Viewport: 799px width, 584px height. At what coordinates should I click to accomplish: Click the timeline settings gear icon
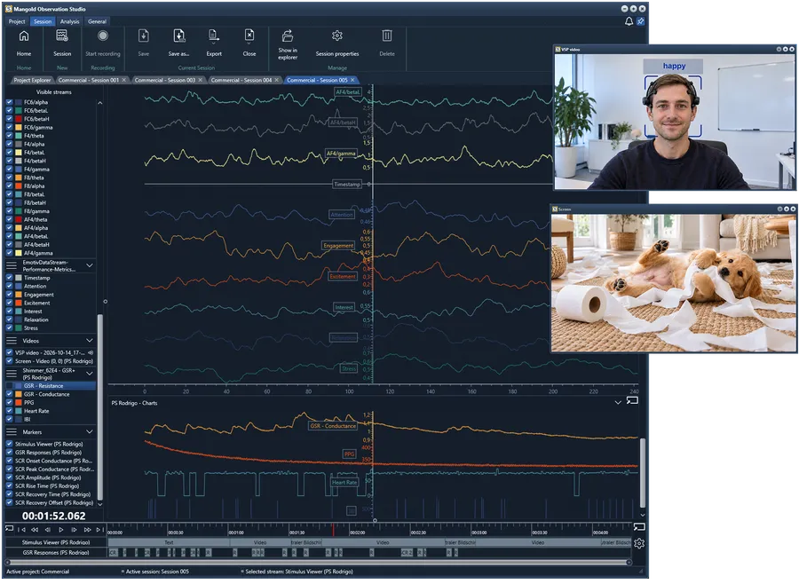(x=639, y=543)
